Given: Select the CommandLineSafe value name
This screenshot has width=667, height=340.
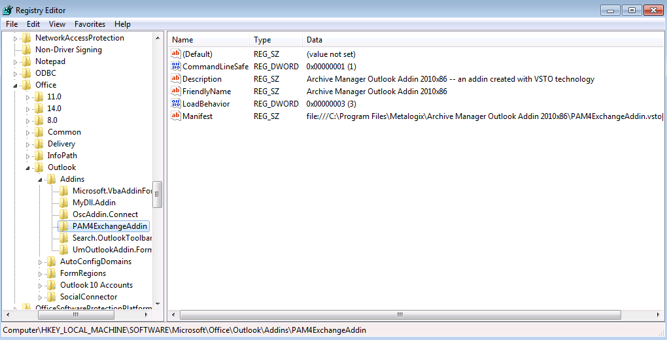Looking at the screenshot, I should pyautogui.click(x=215, y=67).
